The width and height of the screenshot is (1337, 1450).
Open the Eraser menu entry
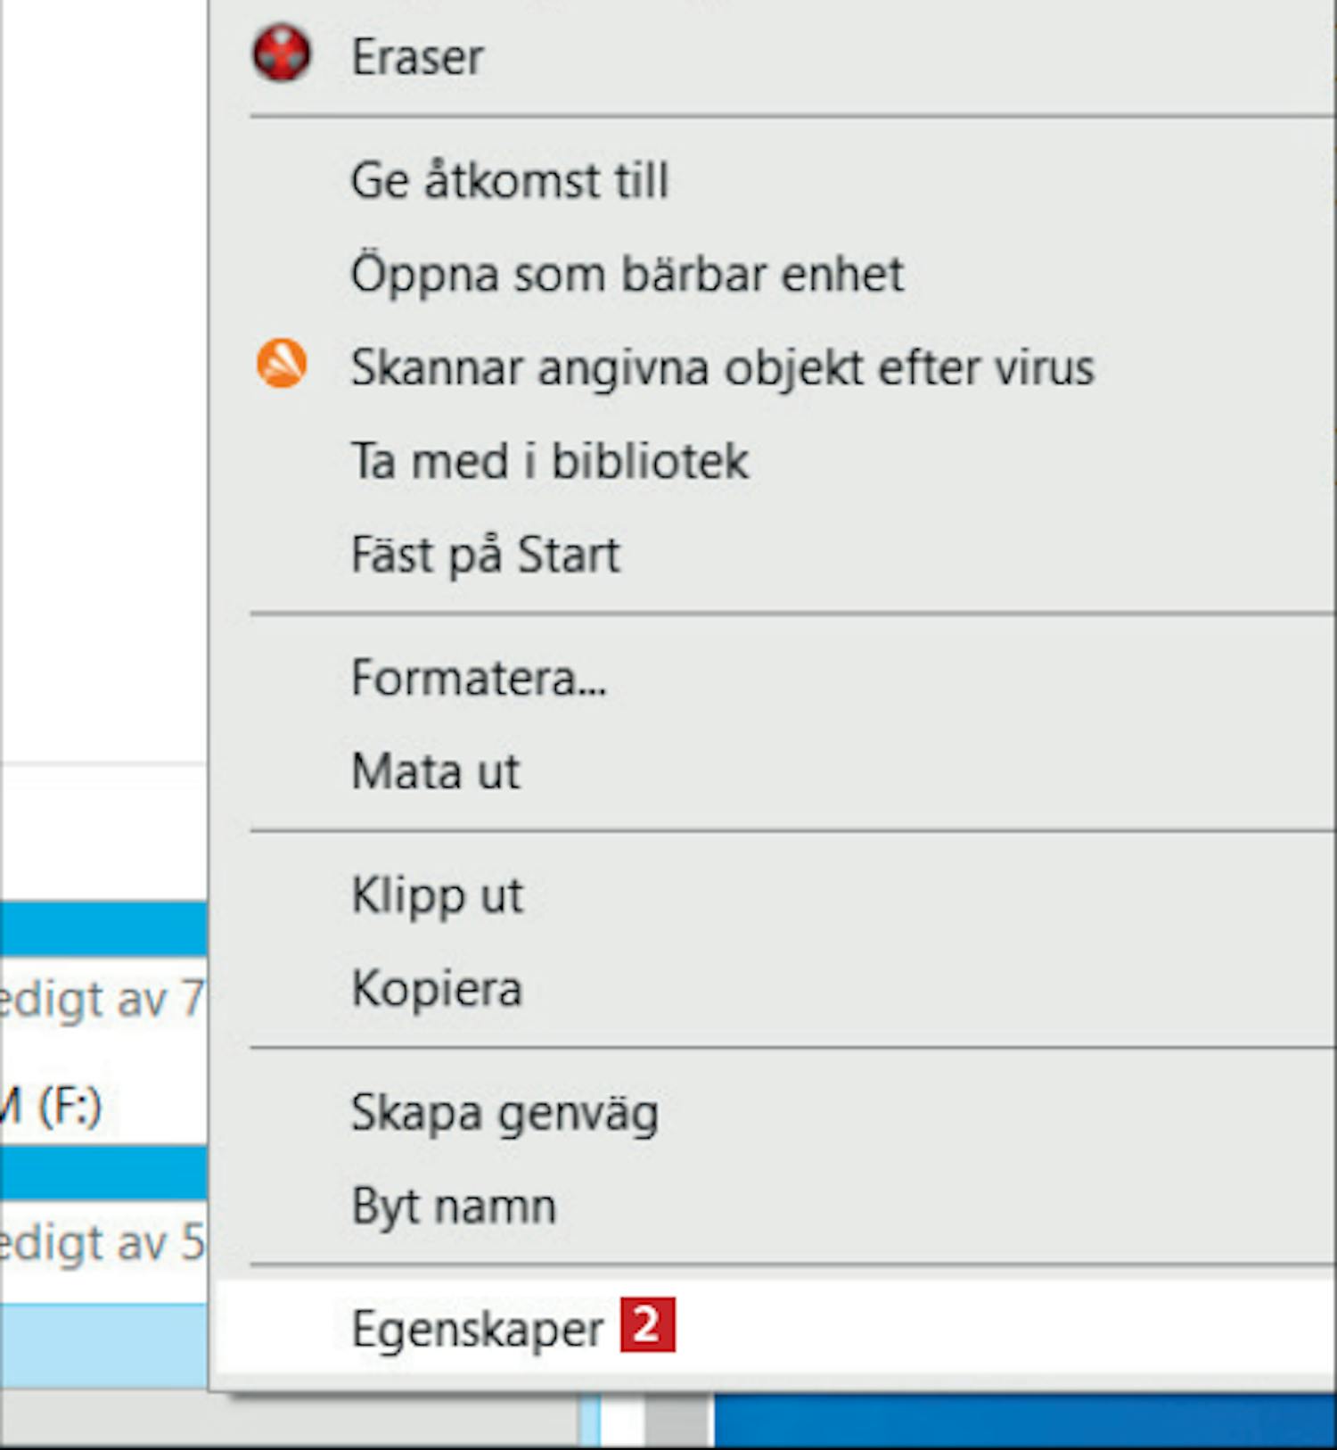coord(417,58)
